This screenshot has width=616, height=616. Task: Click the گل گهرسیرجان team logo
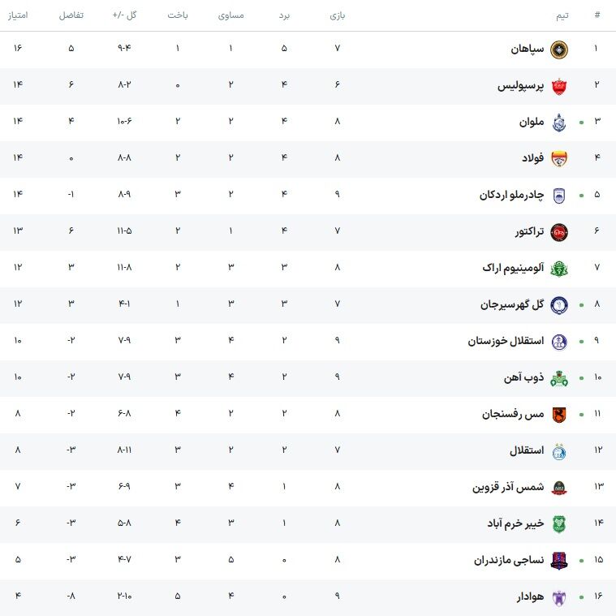[559, 305]
